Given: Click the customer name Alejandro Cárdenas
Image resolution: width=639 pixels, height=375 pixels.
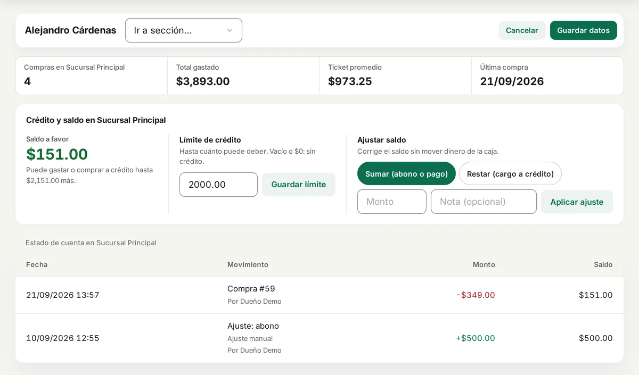Looking at the screenshot, I should pos(70,30).
